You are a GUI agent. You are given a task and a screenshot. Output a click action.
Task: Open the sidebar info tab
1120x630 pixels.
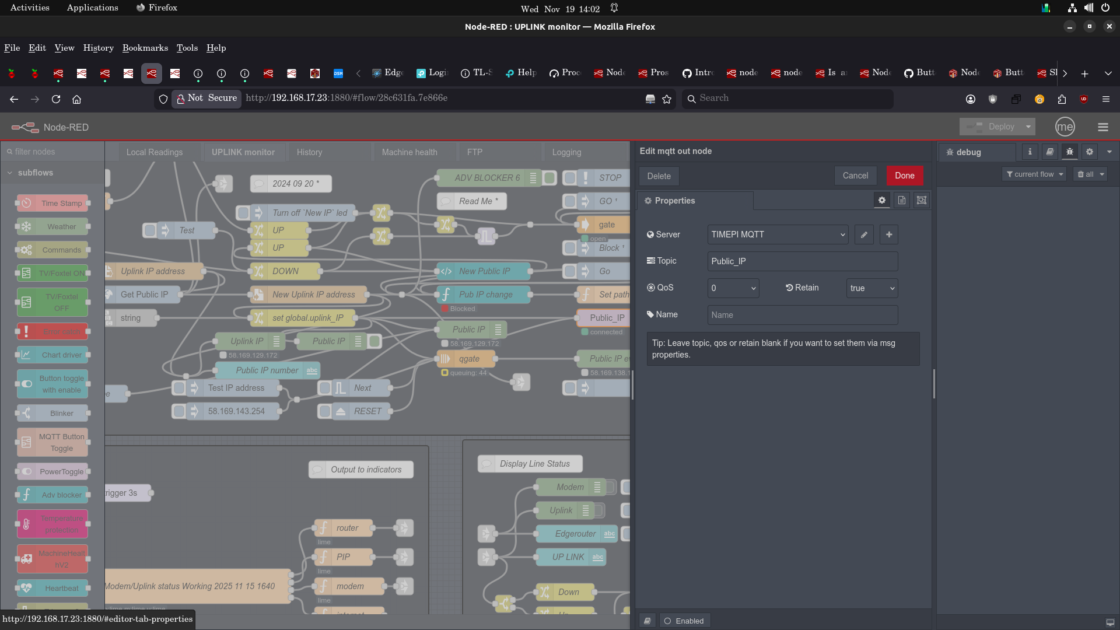1030,152
